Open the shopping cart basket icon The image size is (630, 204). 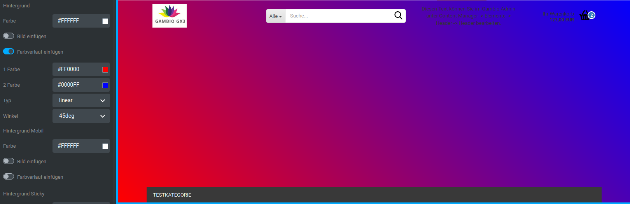584,16
